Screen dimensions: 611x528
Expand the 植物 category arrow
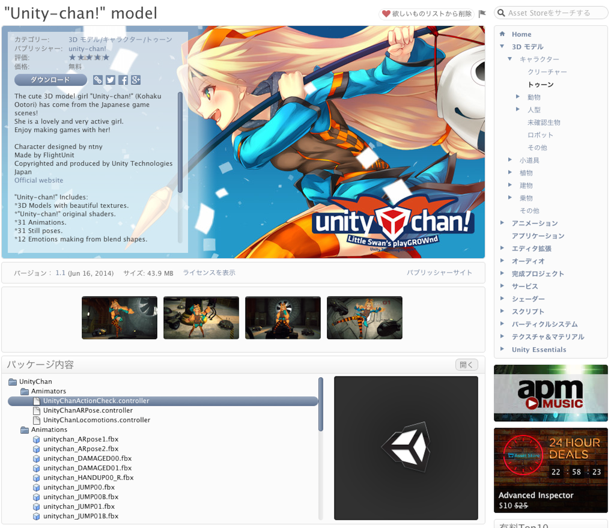pyautogui.click(x=510, y=172)
